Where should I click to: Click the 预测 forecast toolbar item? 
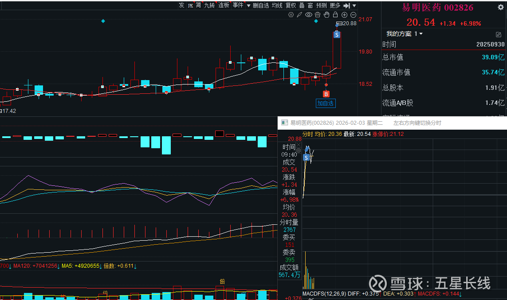point(322,5)
